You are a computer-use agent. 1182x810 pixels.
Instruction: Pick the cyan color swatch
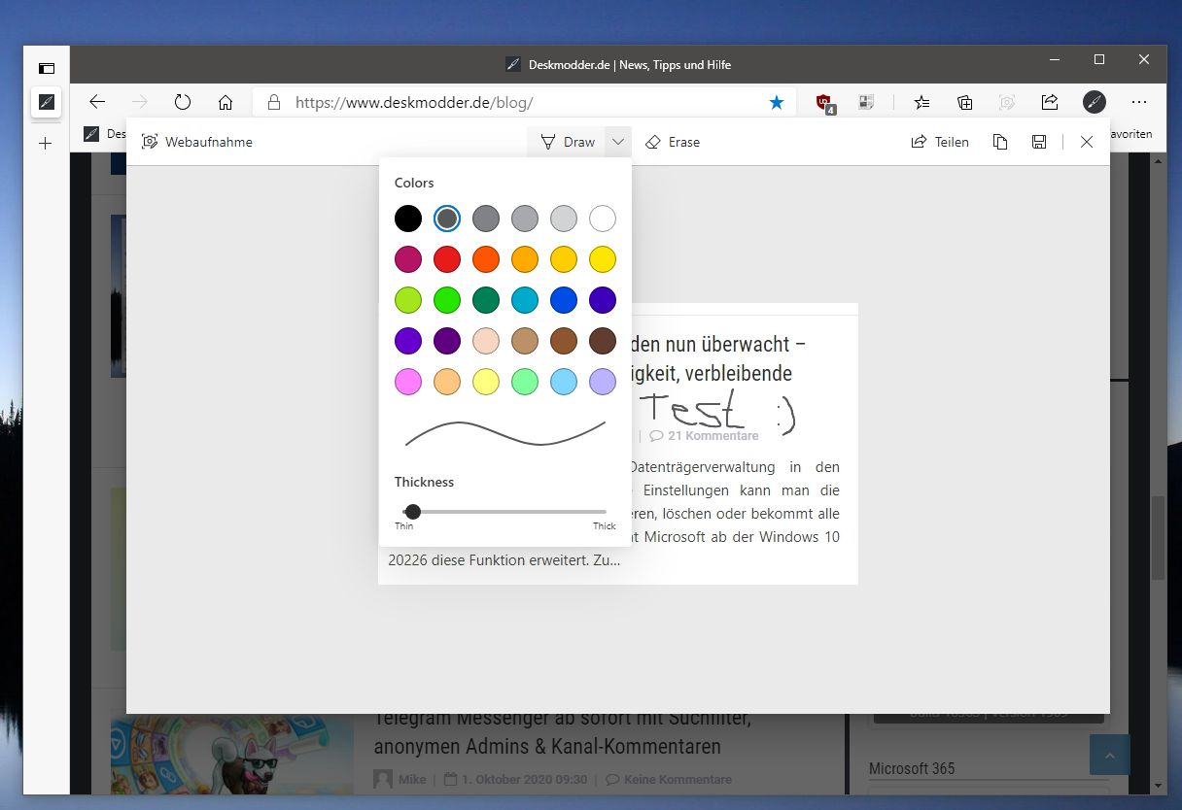tap(525, 300)
